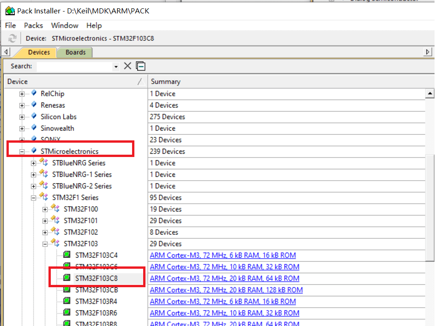Expand the STBlueNRG Series node
Image resolution: width=441 pixels, height=326 pixels.
(33, 163)
